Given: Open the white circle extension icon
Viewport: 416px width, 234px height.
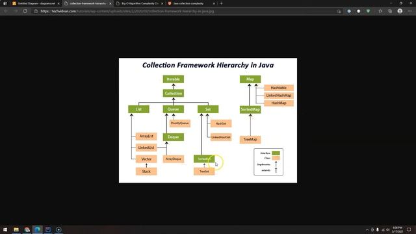Looking at the screenshot, I should [358, 11].
